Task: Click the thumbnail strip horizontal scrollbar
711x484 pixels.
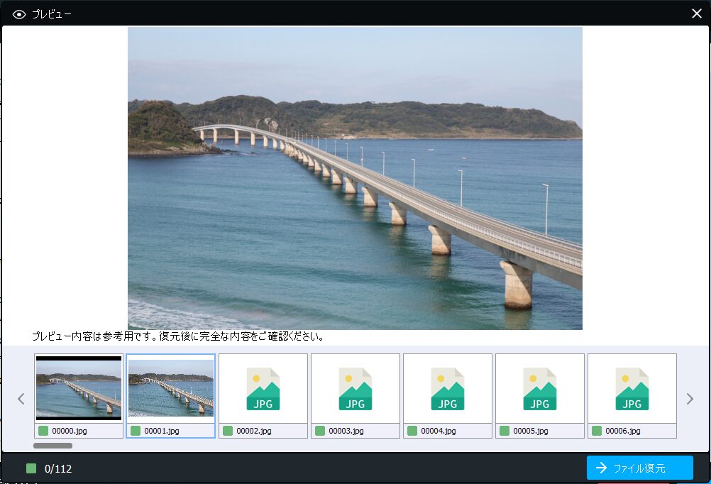Action: pyautogui.click(x=53, y=446)
